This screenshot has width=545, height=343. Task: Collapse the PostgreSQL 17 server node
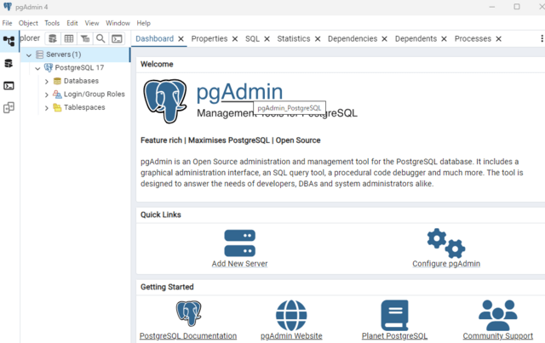(x=37, y=68)
